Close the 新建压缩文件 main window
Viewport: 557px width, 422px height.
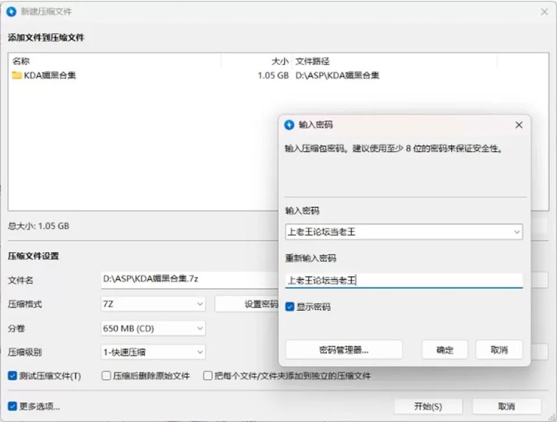pos(544,12)
